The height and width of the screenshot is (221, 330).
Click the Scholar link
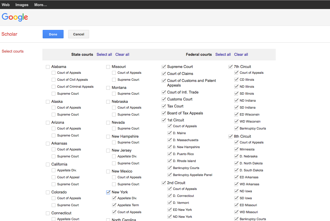9,34
